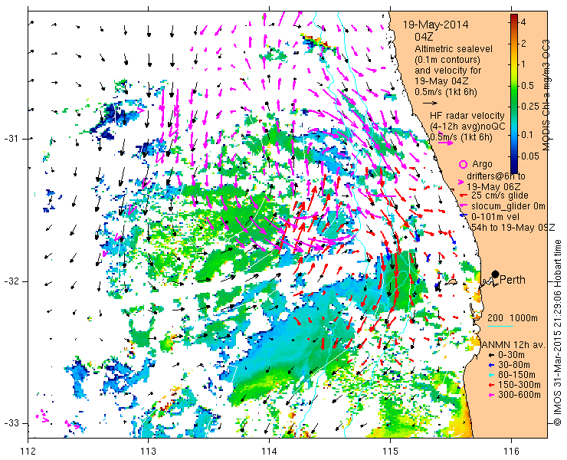Click the drifters@6h legend entry
Screen dimensions: 567x460
pyautogui.click(x=496, y=176)
